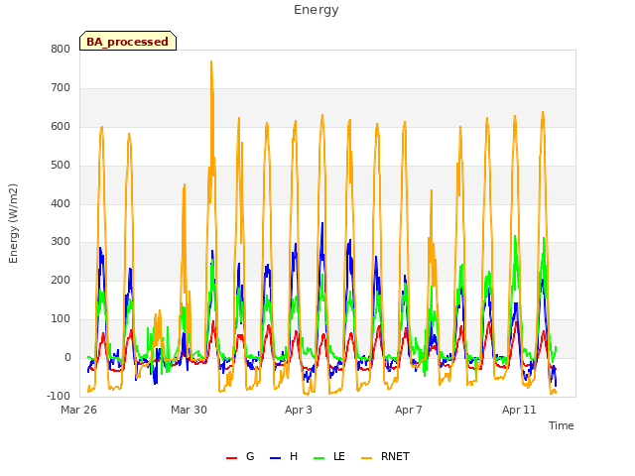Viewport: 635px width, 476px height.
Task: Click the Apr 3 x-axis label
Action: point(299,410)
